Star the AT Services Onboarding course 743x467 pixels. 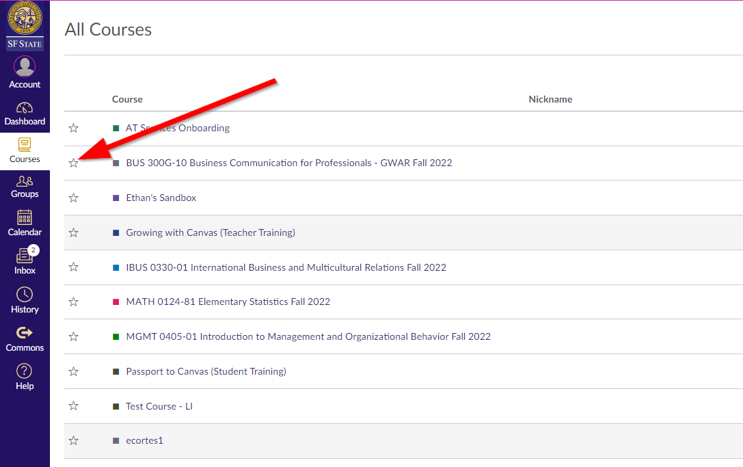74,128
